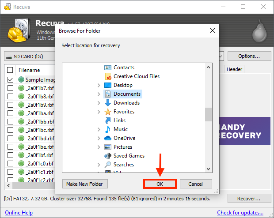Screen dimensions: 274x218
Task: Click green status dot of _2a0f1ba.rbf
Action: tap(21, 113)
